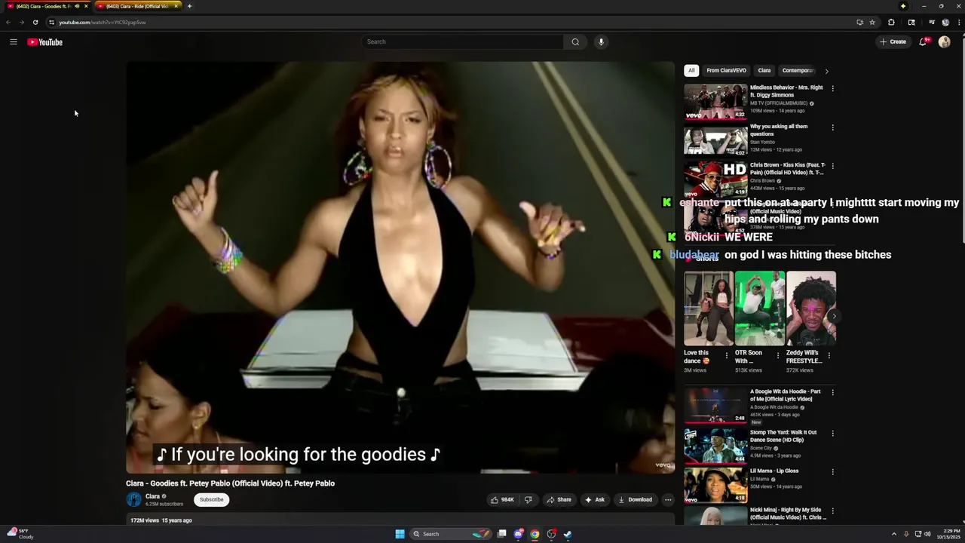Focus the YouTube search field
Screen dimensions: 965x543
[x=462, y=42]
